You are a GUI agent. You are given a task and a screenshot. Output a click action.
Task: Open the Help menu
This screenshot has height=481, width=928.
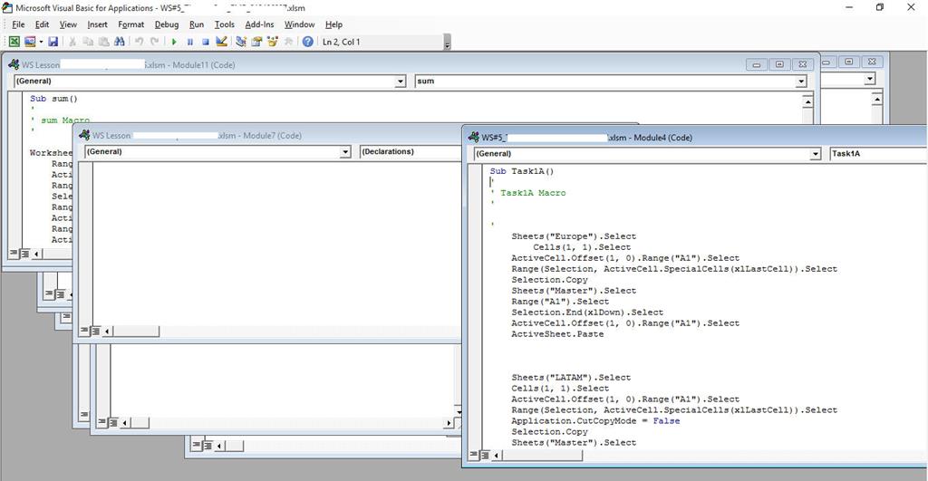pyautogui.click(x=333, y=24)
